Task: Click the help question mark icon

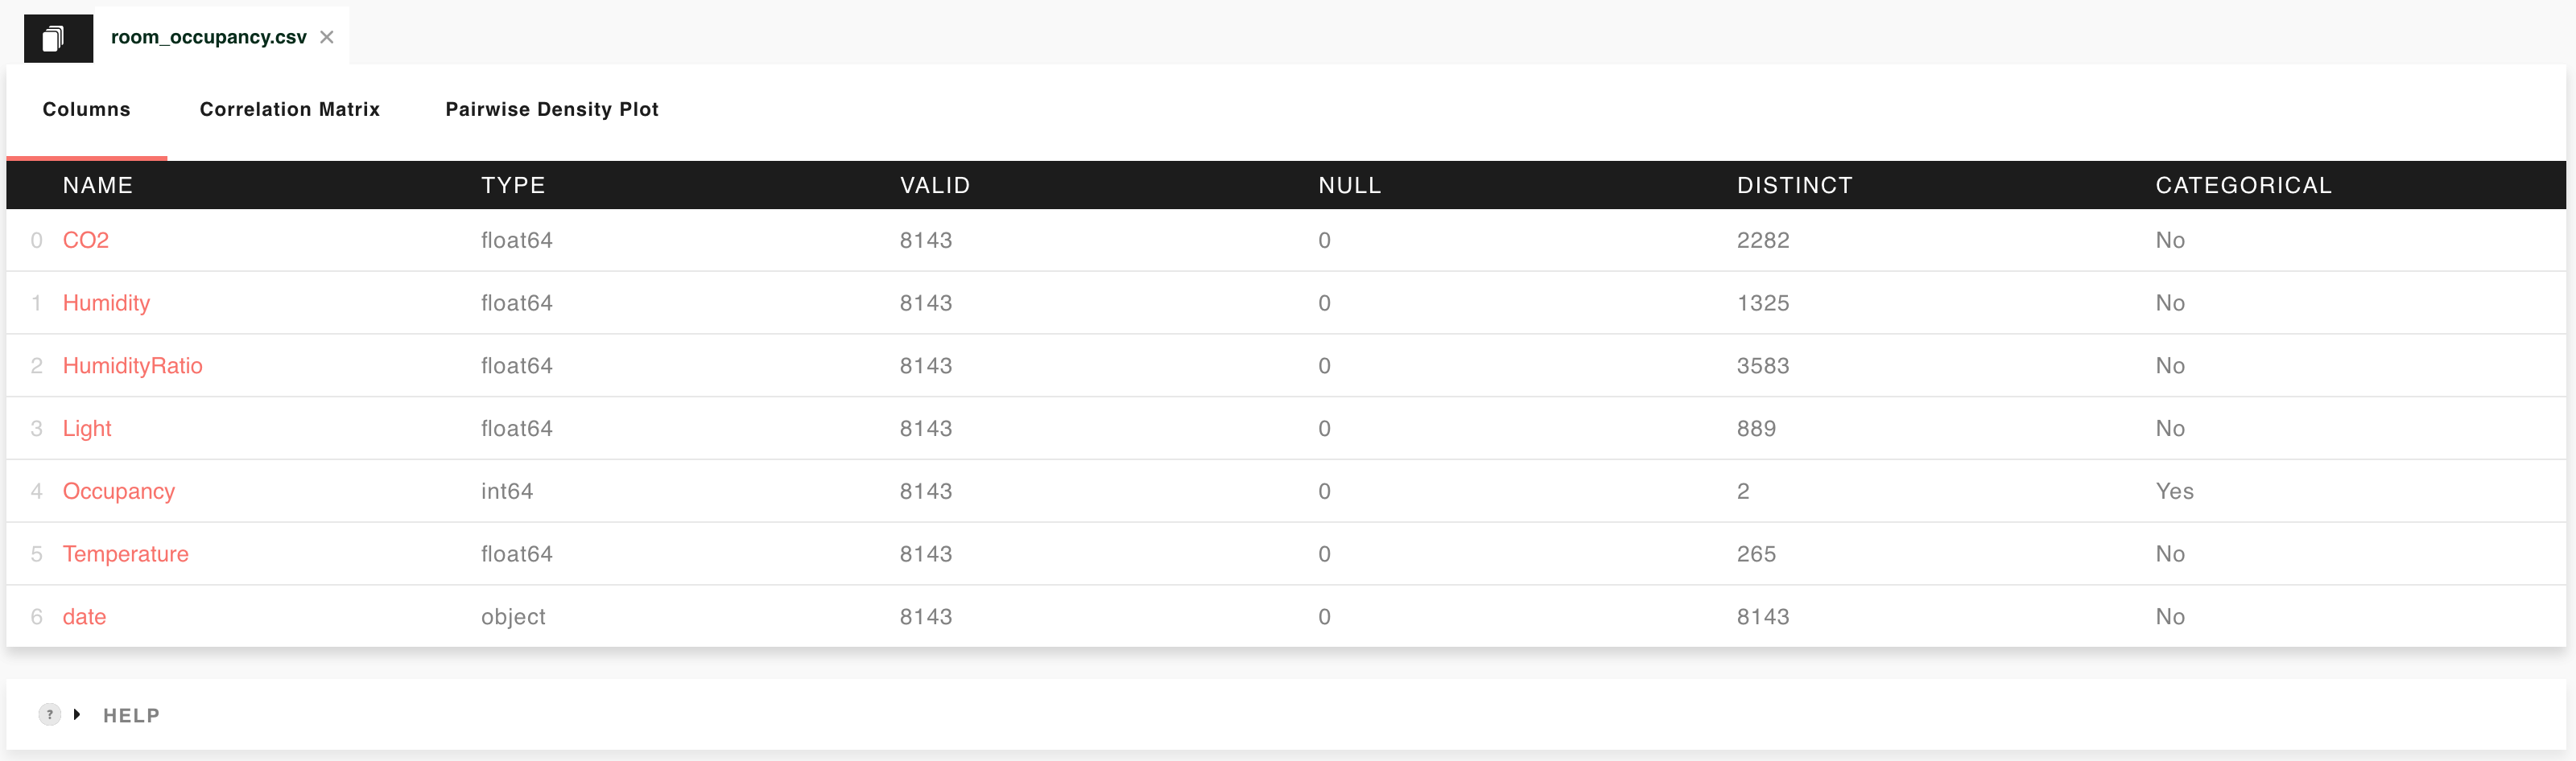Action: coord(49,714)
